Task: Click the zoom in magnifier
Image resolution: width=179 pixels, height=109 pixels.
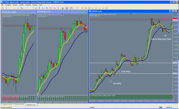Action: pos(47,8)
